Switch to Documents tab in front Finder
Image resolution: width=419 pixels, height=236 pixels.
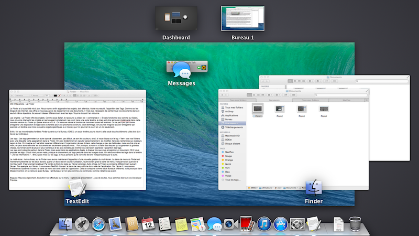(274, 100)
